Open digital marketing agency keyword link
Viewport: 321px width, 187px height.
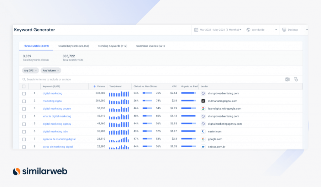point(57,124)
